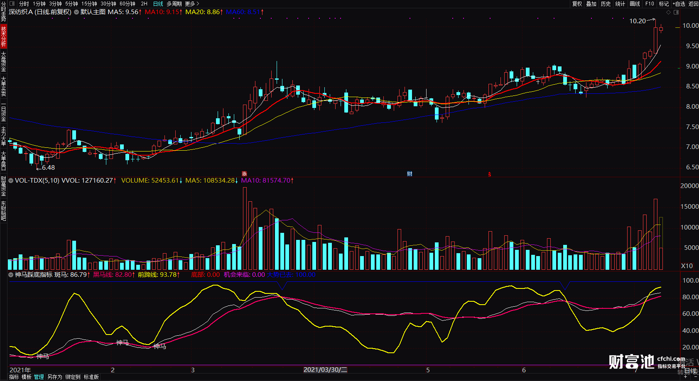
Task: Select the 3分钟 period
Action: [x=55, y=4]
